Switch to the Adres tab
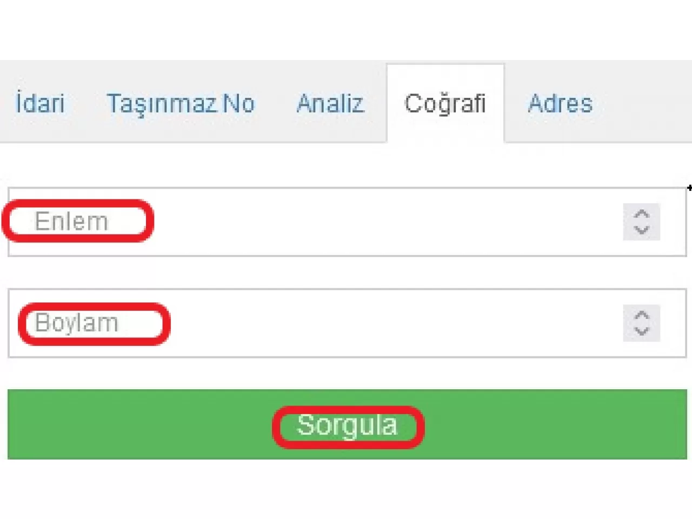 (x=560, y=104)
